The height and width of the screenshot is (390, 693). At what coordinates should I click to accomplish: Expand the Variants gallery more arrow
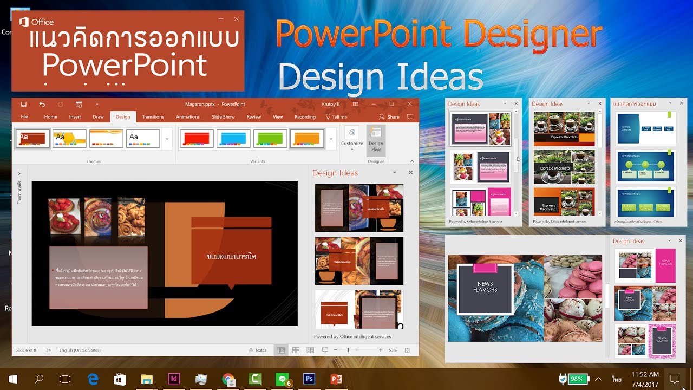click(x=331, y=139)
